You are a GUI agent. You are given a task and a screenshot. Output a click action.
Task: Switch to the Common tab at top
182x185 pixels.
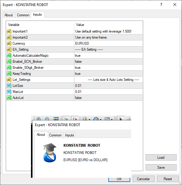tap(23, 15)
